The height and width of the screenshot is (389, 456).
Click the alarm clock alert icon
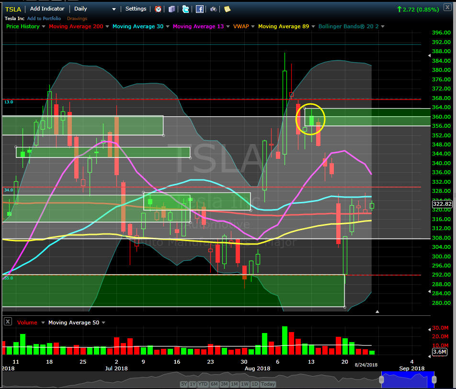pos(158,9)
